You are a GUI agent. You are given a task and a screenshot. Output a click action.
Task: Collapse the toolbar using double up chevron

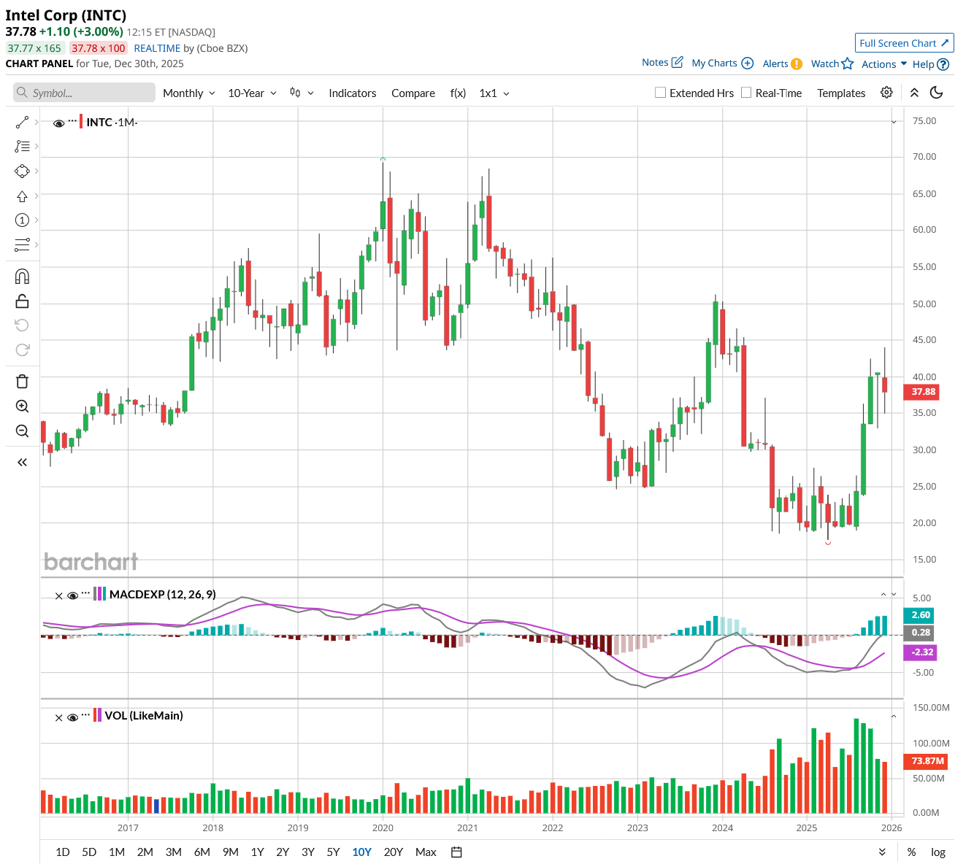(914, 93)
